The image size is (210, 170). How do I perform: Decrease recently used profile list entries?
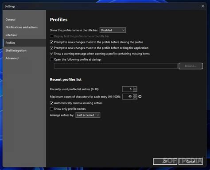coord(135,90)
